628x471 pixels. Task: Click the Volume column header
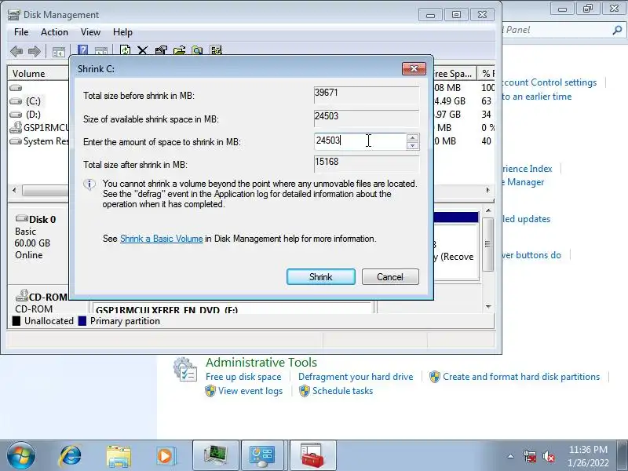(38, 74)
